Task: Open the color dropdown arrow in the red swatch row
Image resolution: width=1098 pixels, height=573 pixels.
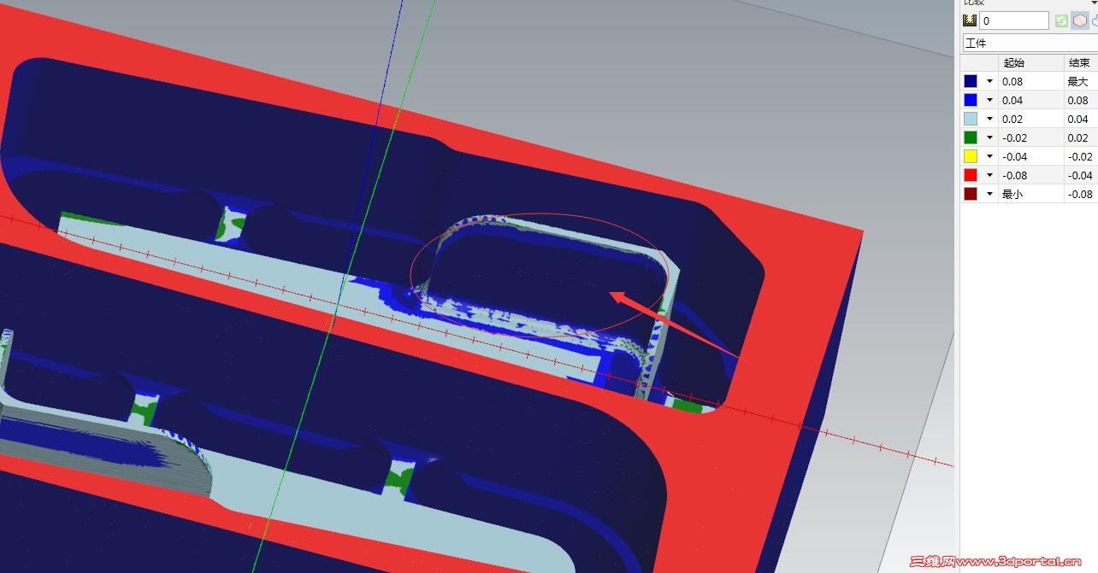Action: [990, 175]
